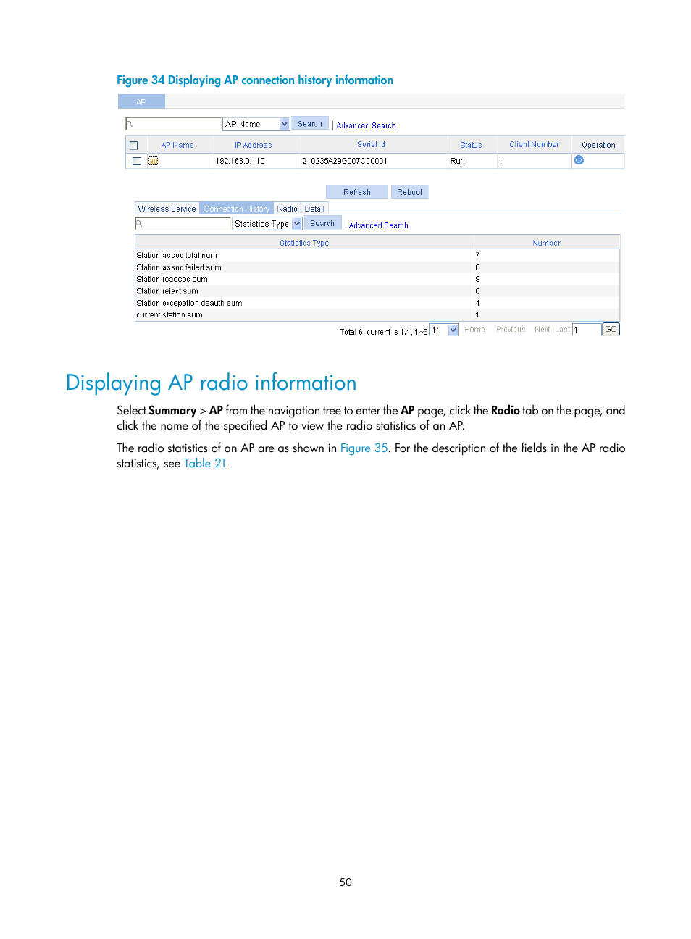691x939 pixels.
Task: Click serial 210235A29G007C00001 cell
Action: point(345,161)
